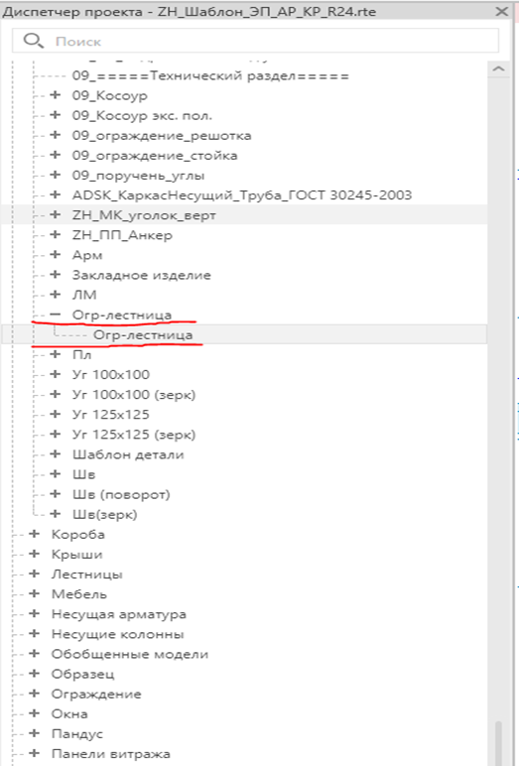Collapse the Огр-лестница family node
This screenshot has height=766, width=519.
tap(56, 315)
